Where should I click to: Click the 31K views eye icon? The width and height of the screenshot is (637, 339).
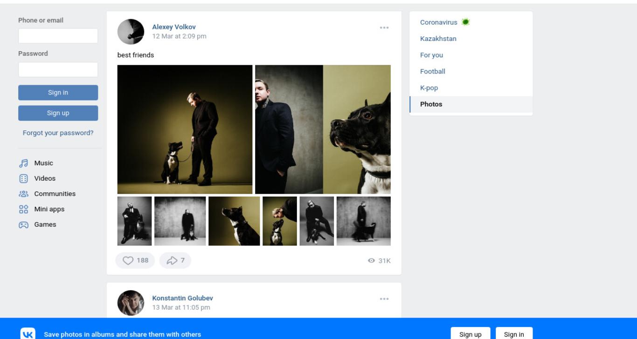click(372, 261)
